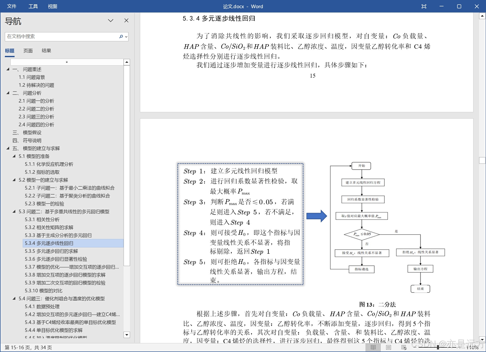Open the navigation pane options chevron

click(x=111, y=20)
